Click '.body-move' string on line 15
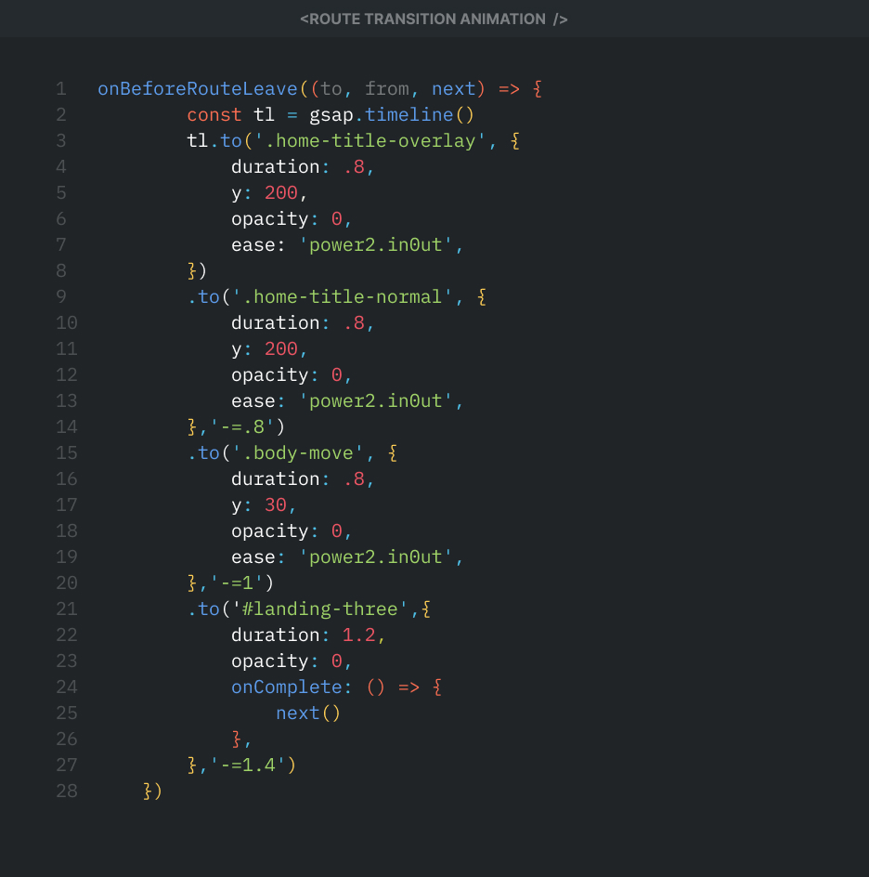 298,453
